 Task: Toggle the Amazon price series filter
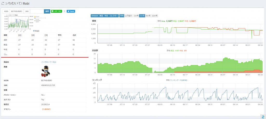pos(95,16)
